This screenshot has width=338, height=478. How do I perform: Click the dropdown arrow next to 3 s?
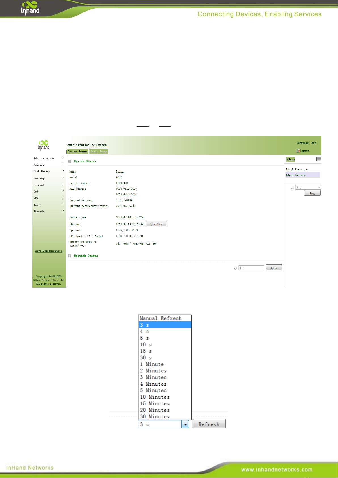pos(185,424)
